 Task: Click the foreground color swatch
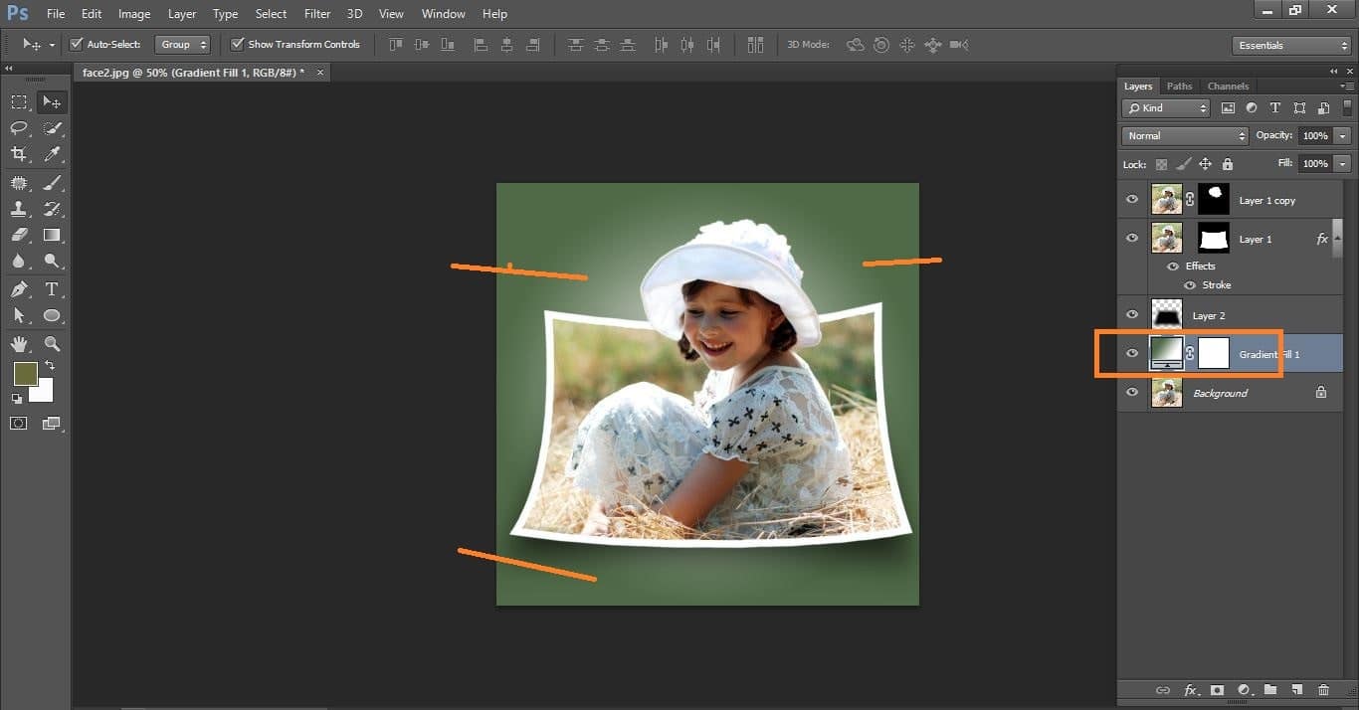25,374
